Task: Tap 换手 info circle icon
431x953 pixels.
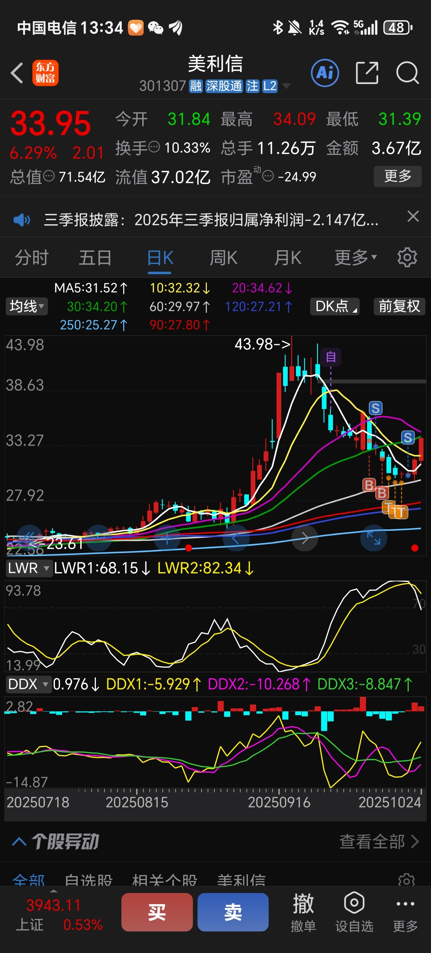Action: pyautogui.click(x=154, y=147)
